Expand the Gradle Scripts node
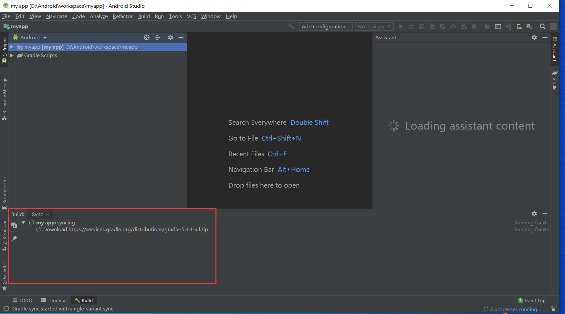 12,55
